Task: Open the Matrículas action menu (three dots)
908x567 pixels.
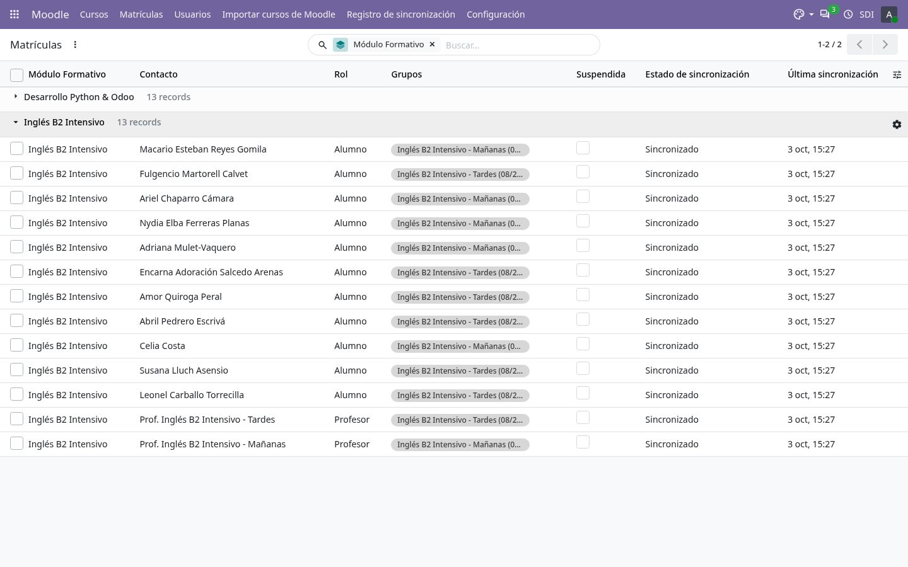Action: (x=75, y=45)
